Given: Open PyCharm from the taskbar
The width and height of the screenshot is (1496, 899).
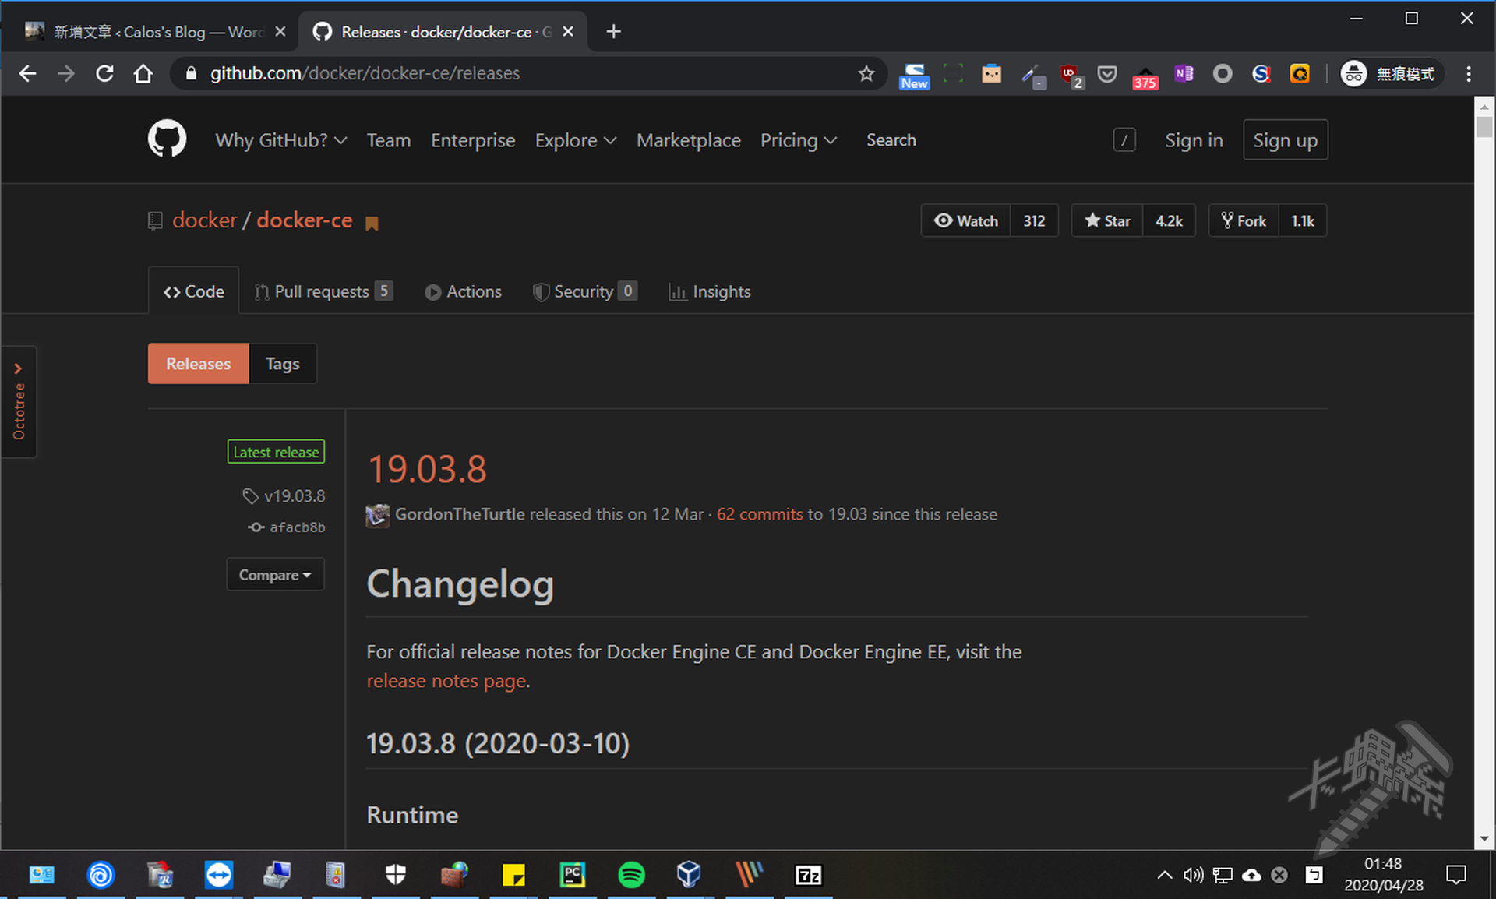Looking at the screenshot, I should (573, 875).
